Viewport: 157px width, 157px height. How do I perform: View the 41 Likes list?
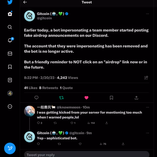31,88
